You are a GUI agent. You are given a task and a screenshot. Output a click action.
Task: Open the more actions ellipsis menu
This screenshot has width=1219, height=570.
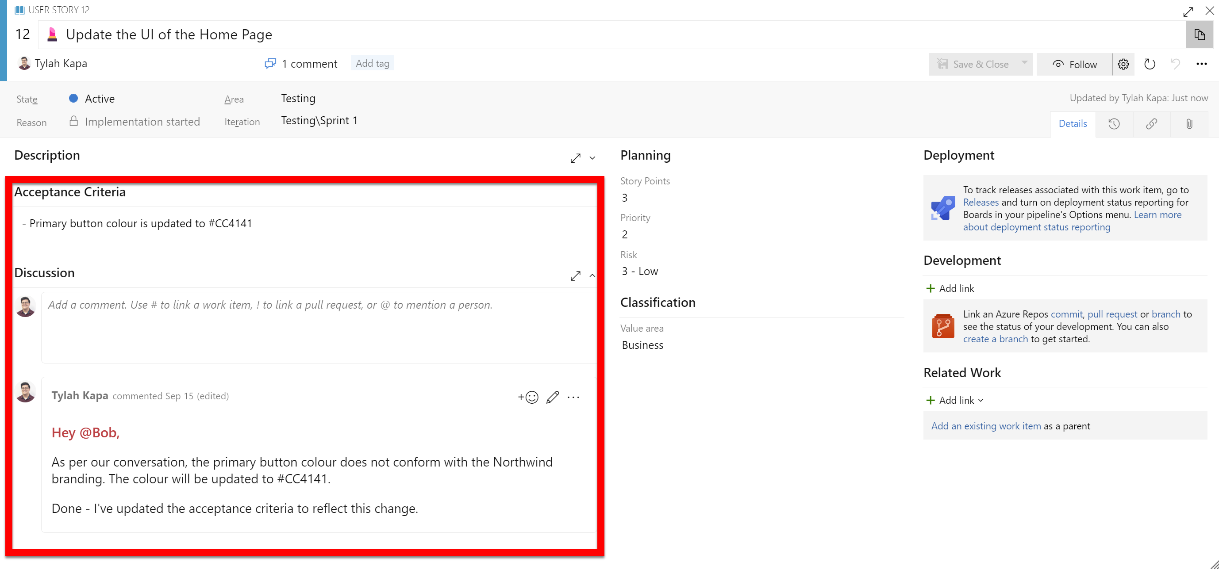1201,64
